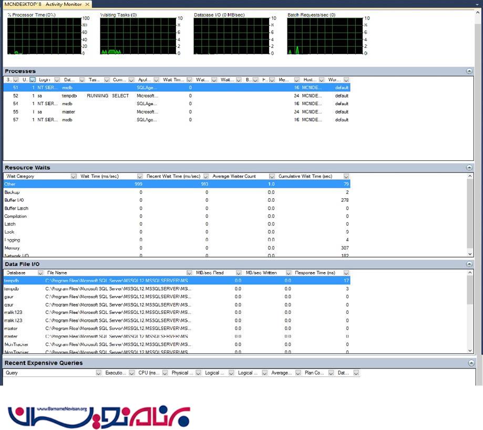483x430 pixels.
Task: Select the highlighted Other wait category row
Action: point(177,184)
